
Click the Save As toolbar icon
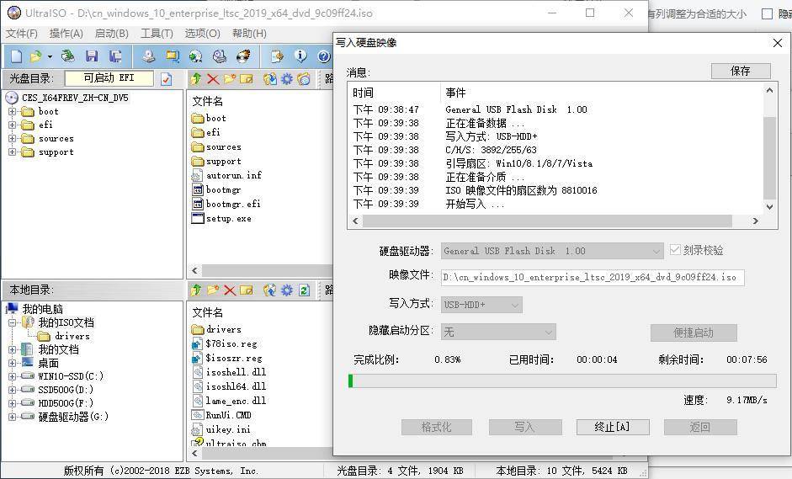tap(115, 56)
